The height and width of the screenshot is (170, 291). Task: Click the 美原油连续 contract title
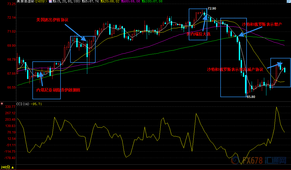click(x=25, y=2)
